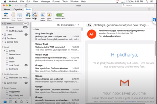157x104 pixels.
Task: Click the AF sender avatar
Action: (x=92, y=34)
